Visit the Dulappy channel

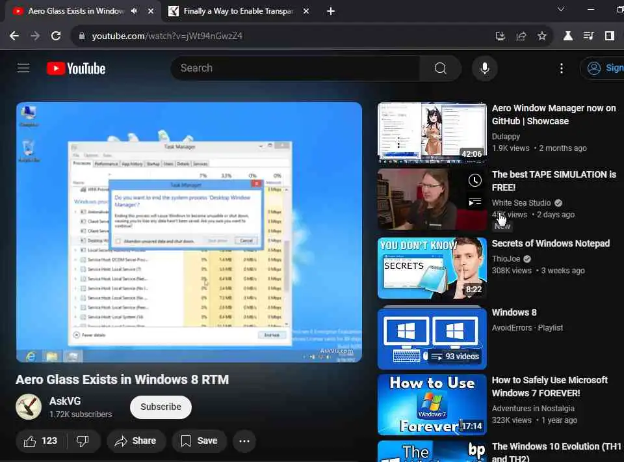pos(506,136)
